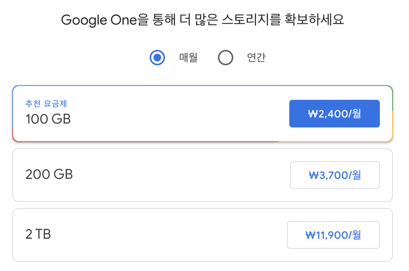Image resolution: width=409 pixels, height=271 pixels.
Task: Click the 추천 요금제 label
Action: 46,104
